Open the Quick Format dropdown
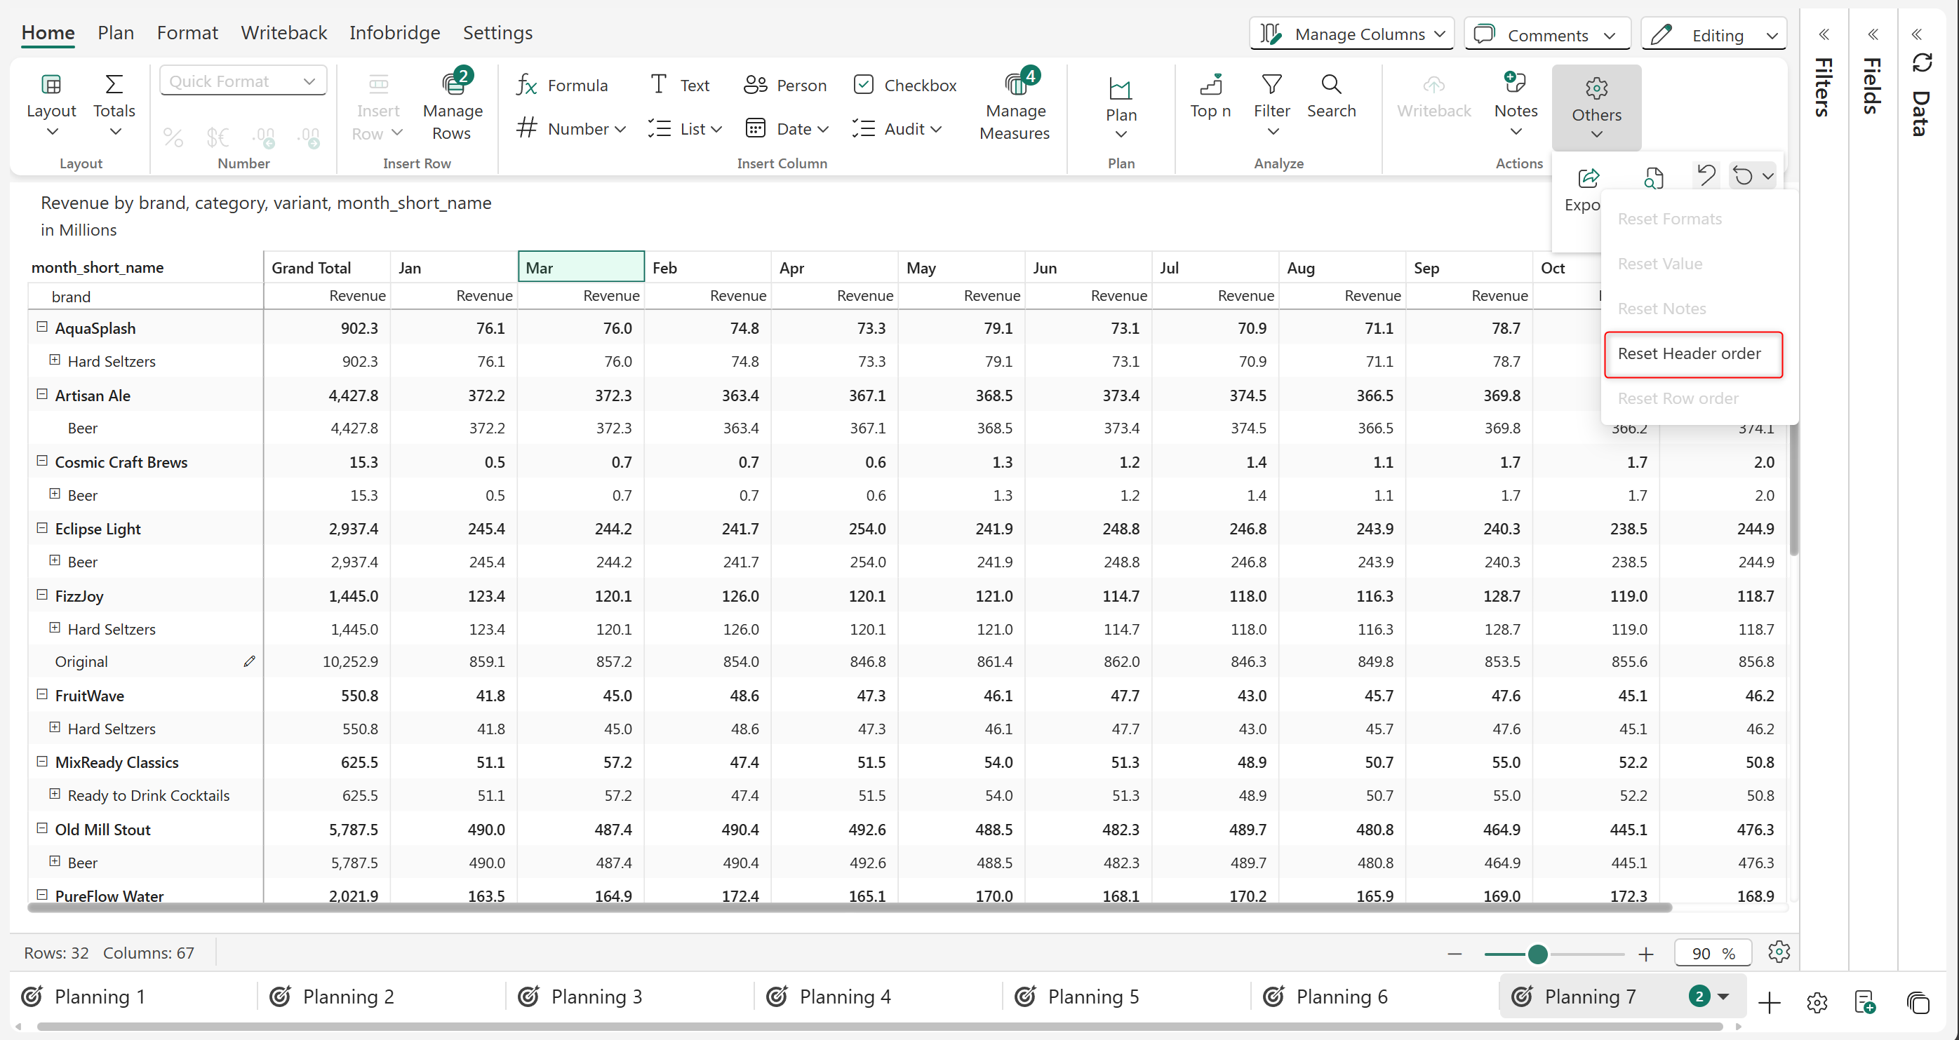 pos(243,81)
